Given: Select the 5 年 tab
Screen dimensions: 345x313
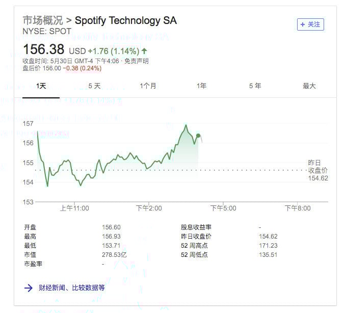Looking at the screenshot, I should pyautogui.click(x=255, y=86).
